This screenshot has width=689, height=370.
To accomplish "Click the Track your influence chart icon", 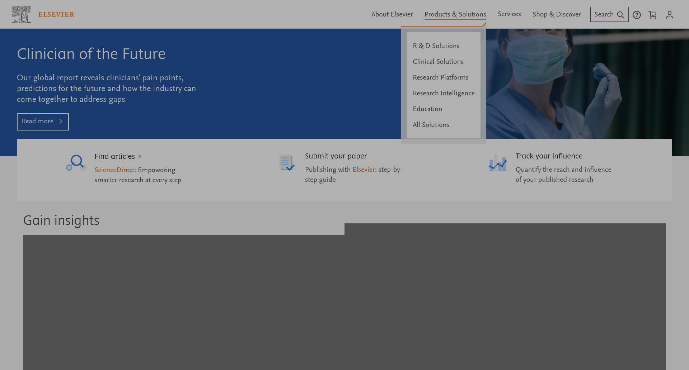I will click(x=497, y=163).
